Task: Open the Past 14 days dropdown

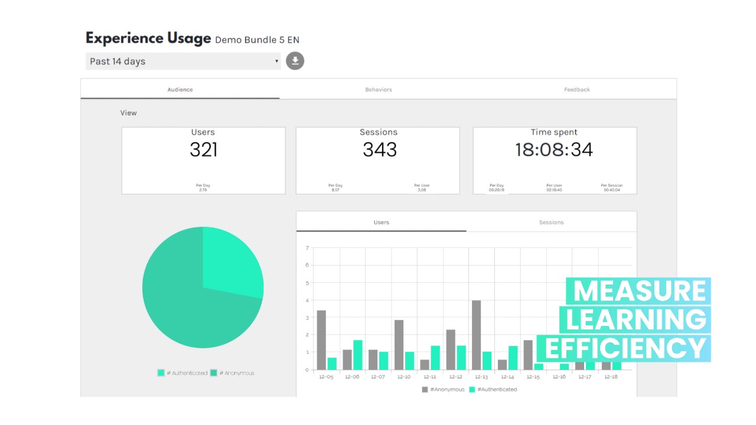Action: click(183, 61)
